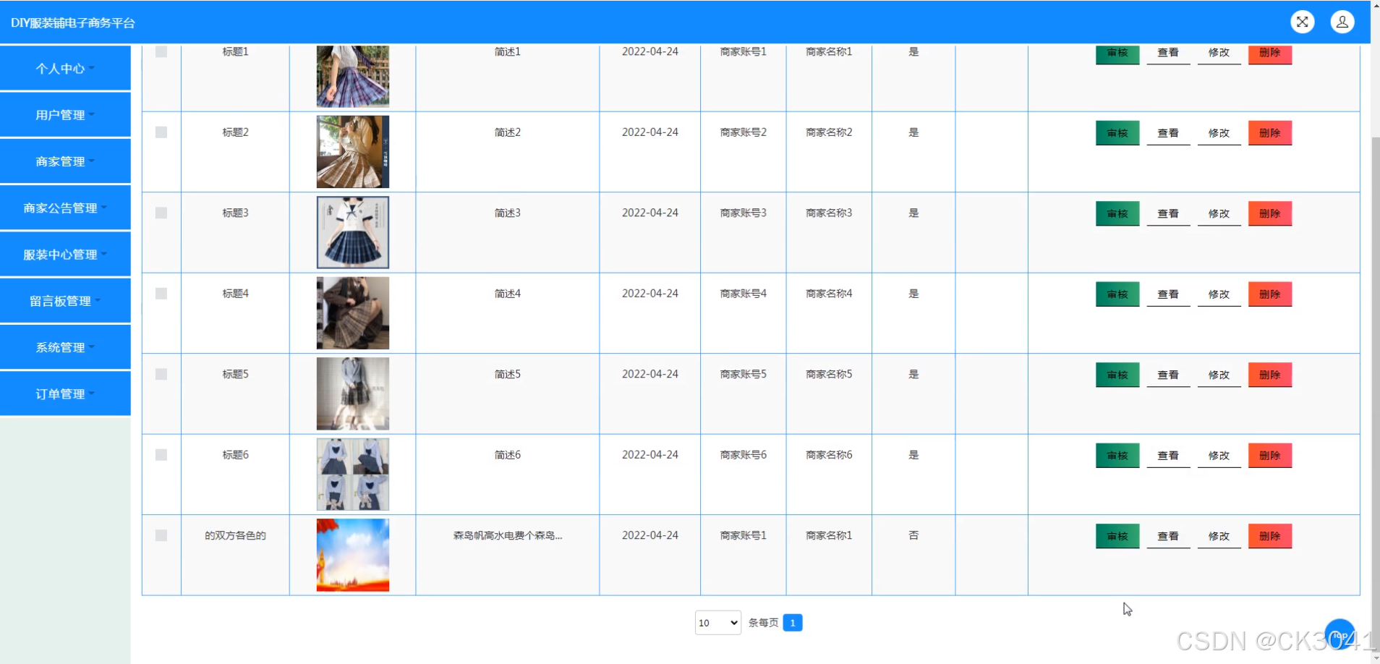Click 修改 for row 标题6

1219,456
